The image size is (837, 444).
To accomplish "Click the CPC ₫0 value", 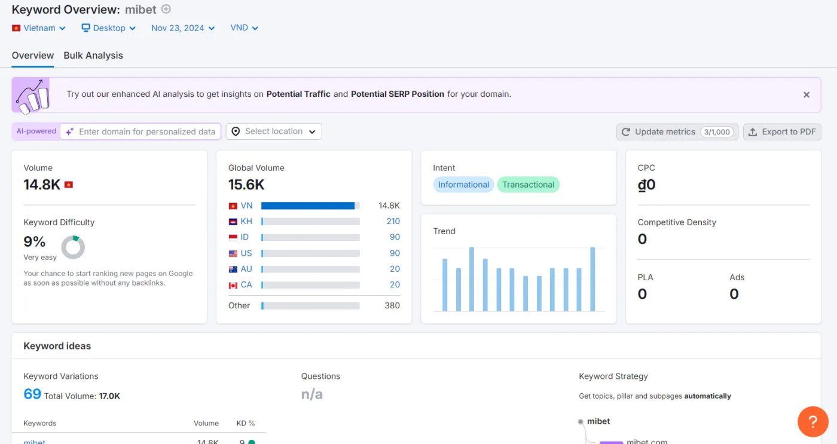I will 647,185.
